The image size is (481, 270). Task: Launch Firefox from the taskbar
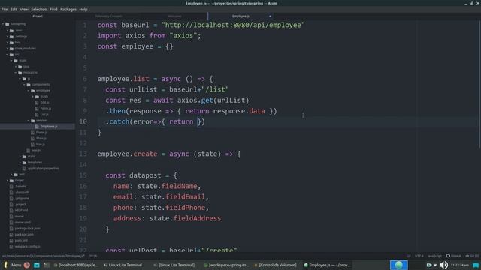(x=27, y=265)
